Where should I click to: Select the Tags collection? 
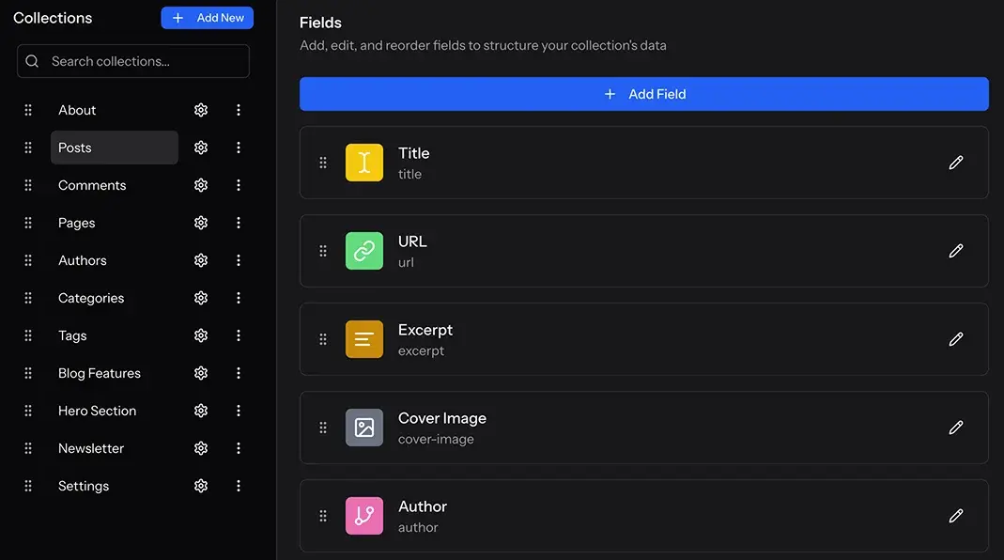(71, 335)
